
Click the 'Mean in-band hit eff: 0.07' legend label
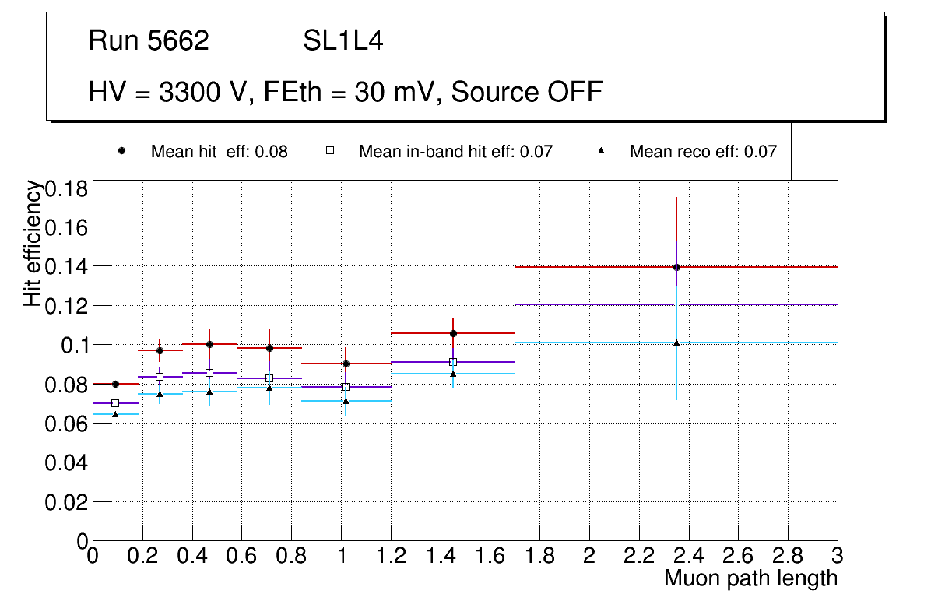pos(455,152)
